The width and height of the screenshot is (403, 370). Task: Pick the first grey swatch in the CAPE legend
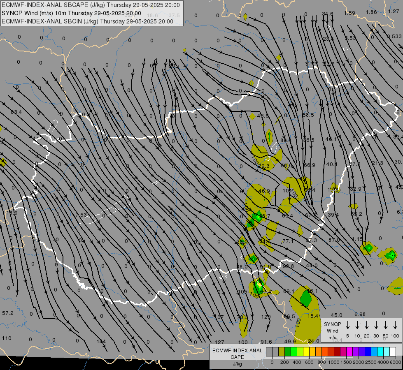click(x=269, y=352)
